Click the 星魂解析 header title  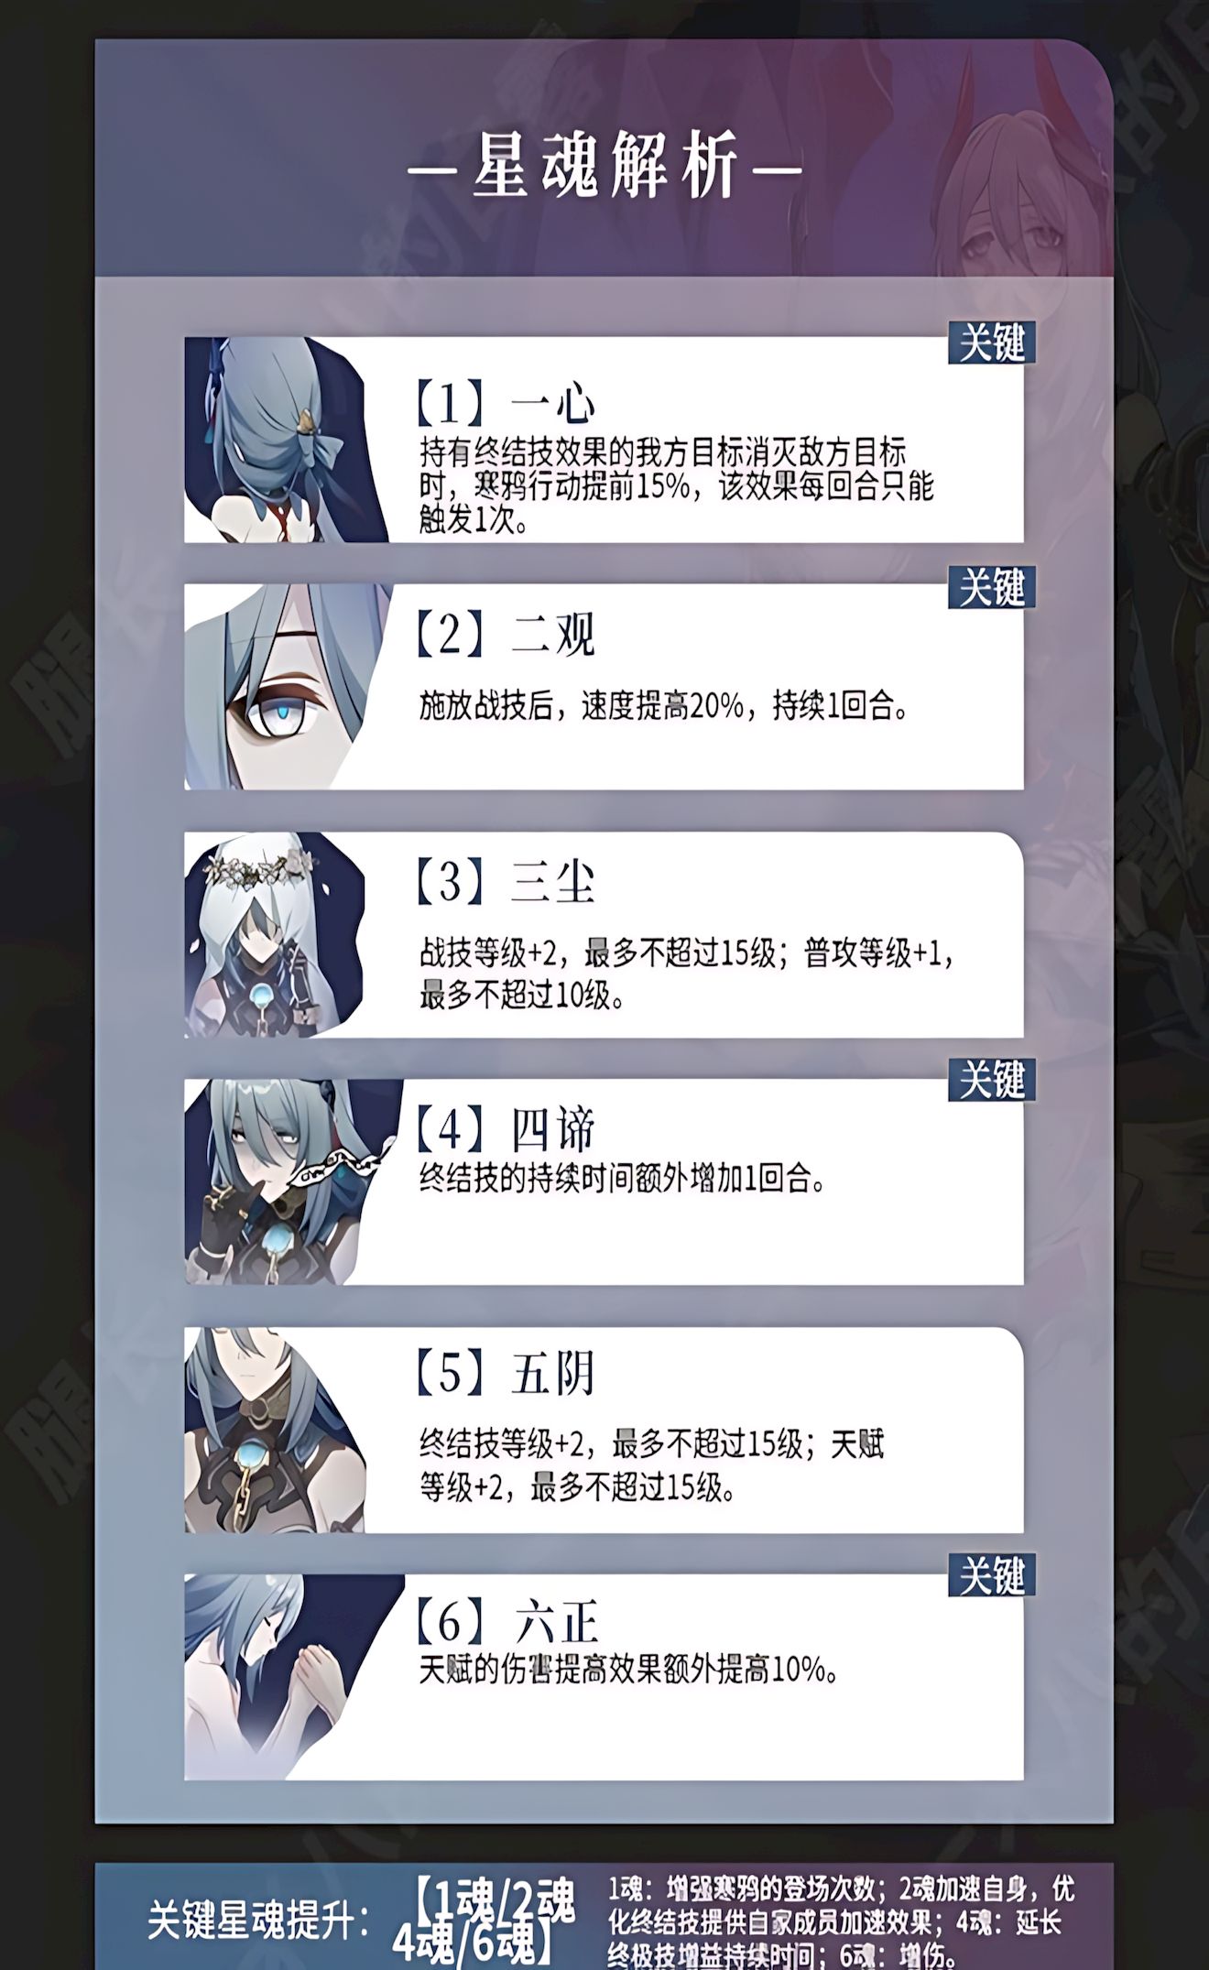604,168
